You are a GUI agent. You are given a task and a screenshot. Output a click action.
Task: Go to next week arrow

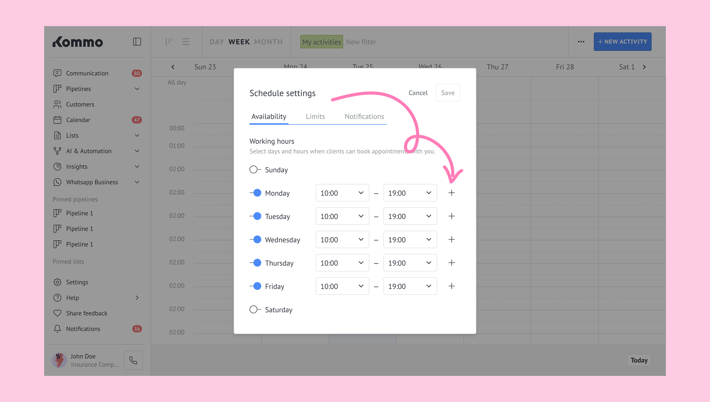tap(644, 67)
